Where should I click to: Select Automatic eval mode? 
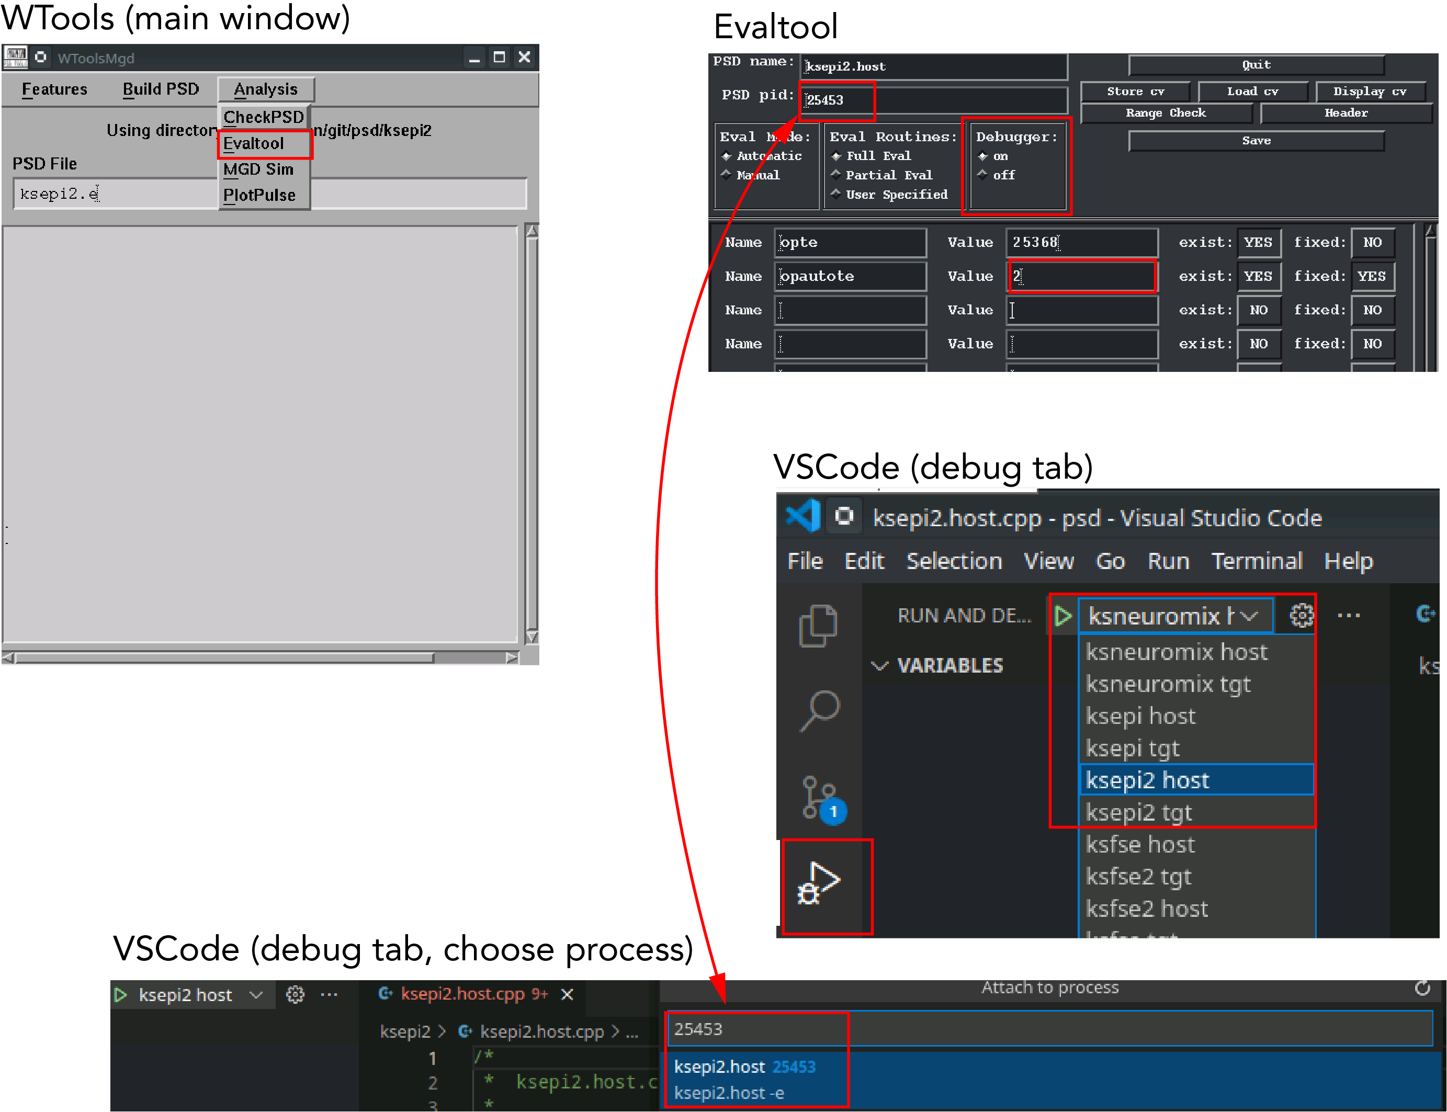click(x=761, y=156)
